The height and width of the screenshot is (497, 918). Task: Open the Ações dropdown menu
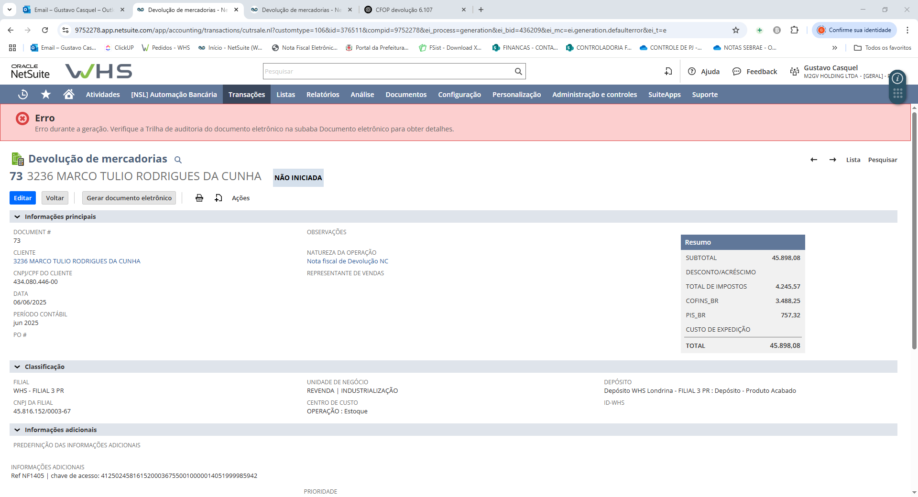[x=240, y=198]
